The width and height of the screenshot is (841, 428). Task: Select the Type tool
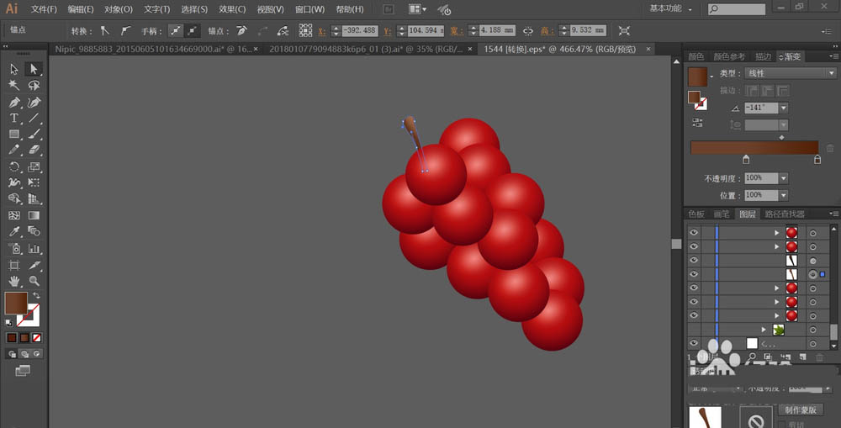tap(14, 118)
